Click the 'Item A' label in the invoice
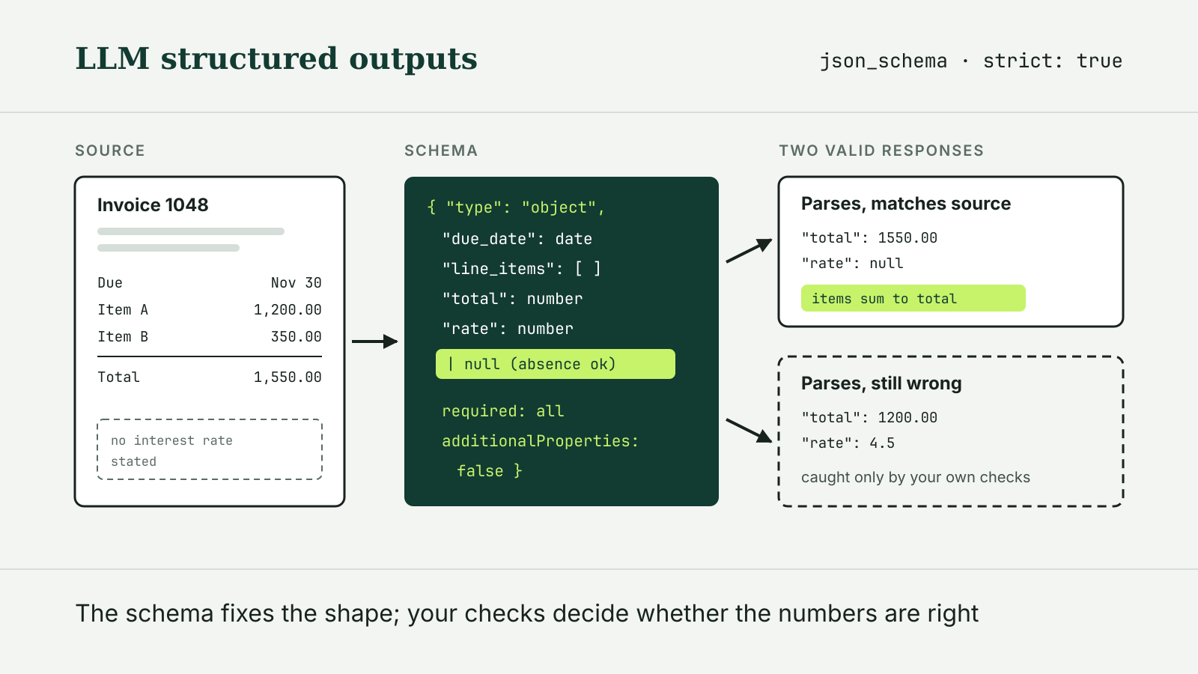This screenshot has width=1198, height=674. pos(123,310)
